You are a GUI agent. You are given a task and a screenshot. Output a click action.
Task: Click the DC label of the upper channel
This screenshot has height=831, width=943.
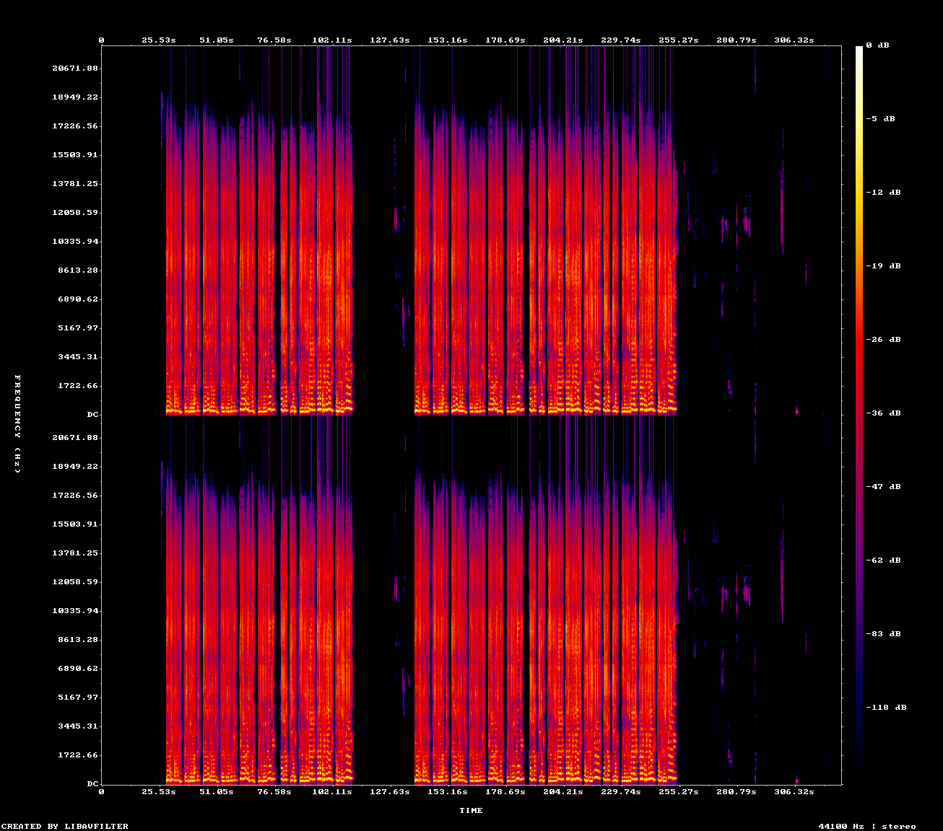[x=92, y=415]
